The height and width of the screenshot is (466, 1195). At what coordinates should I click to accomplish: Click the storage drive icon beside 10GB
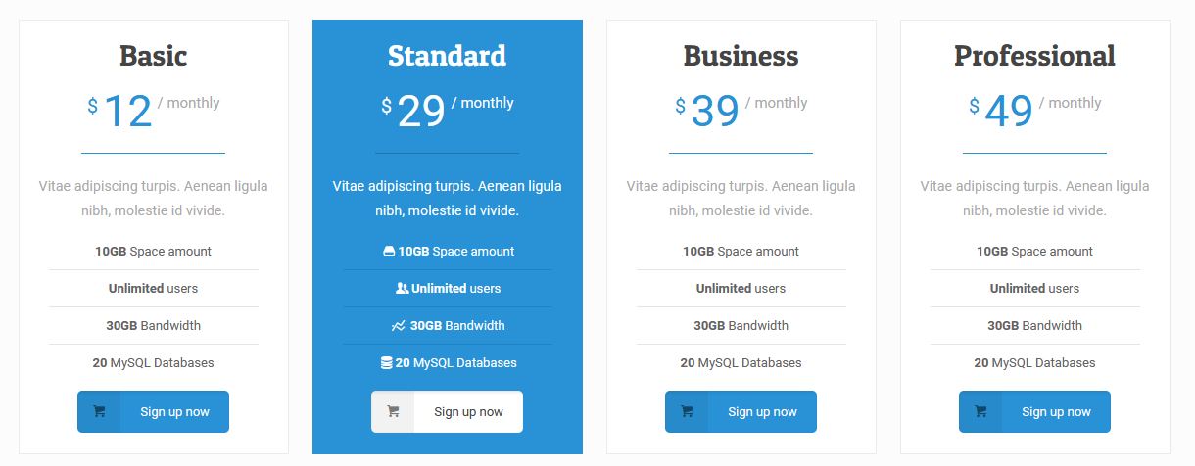tap(389, 252)
